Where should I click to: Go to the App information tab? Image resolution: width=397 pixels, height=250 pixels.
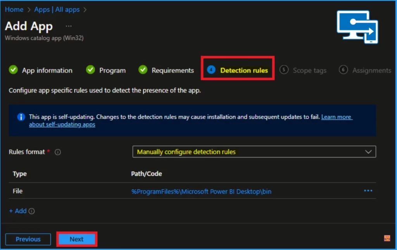point(47,70)
